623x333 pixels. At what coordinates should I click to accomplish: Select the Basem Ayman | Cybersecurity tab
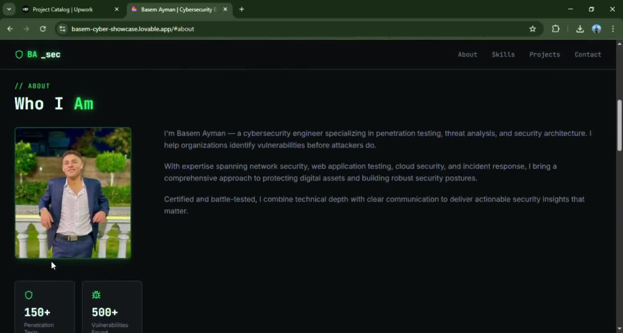179,9
